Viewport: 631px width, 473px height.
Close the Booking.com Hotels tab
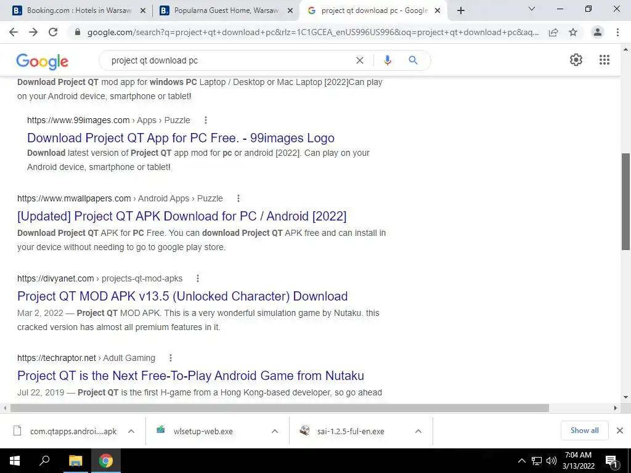coord(142,11)
